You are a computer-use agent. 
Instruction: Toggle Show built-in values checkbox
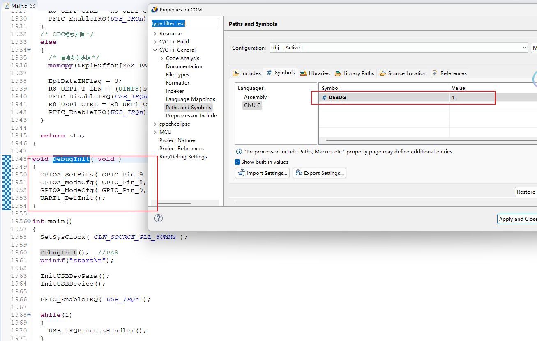pyautogui.click(x=237, y=162)
